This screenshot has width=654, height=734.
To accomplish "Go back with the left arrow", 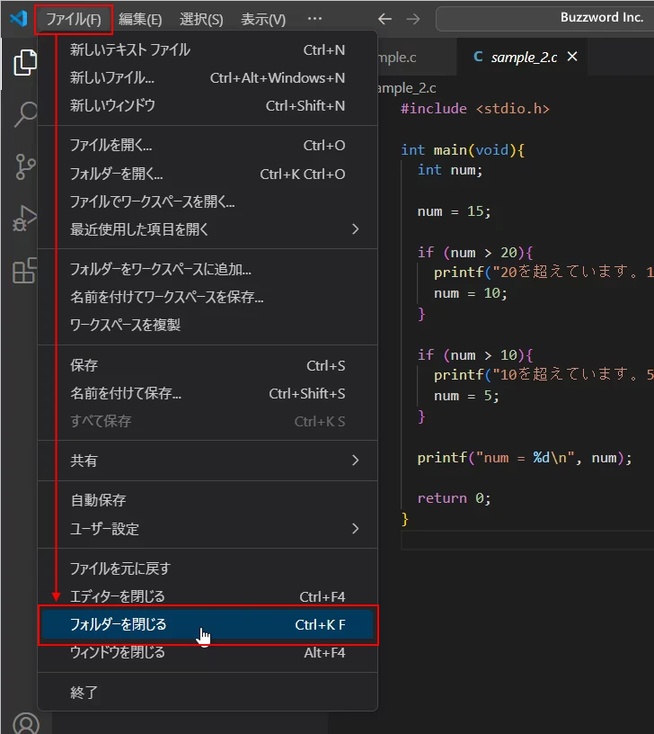I will tap(384, 19).
